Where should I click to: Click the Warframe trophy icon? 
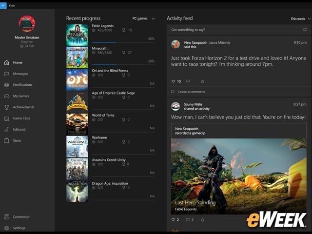coord(123,142)
